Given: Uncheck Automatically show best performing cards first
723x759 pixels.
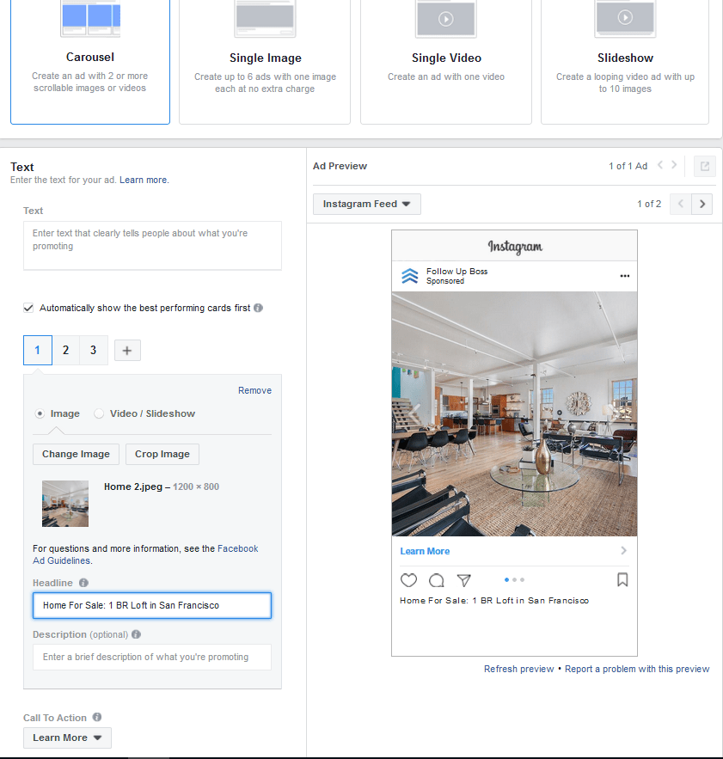Looking at the screenshot, I should 28,308.
